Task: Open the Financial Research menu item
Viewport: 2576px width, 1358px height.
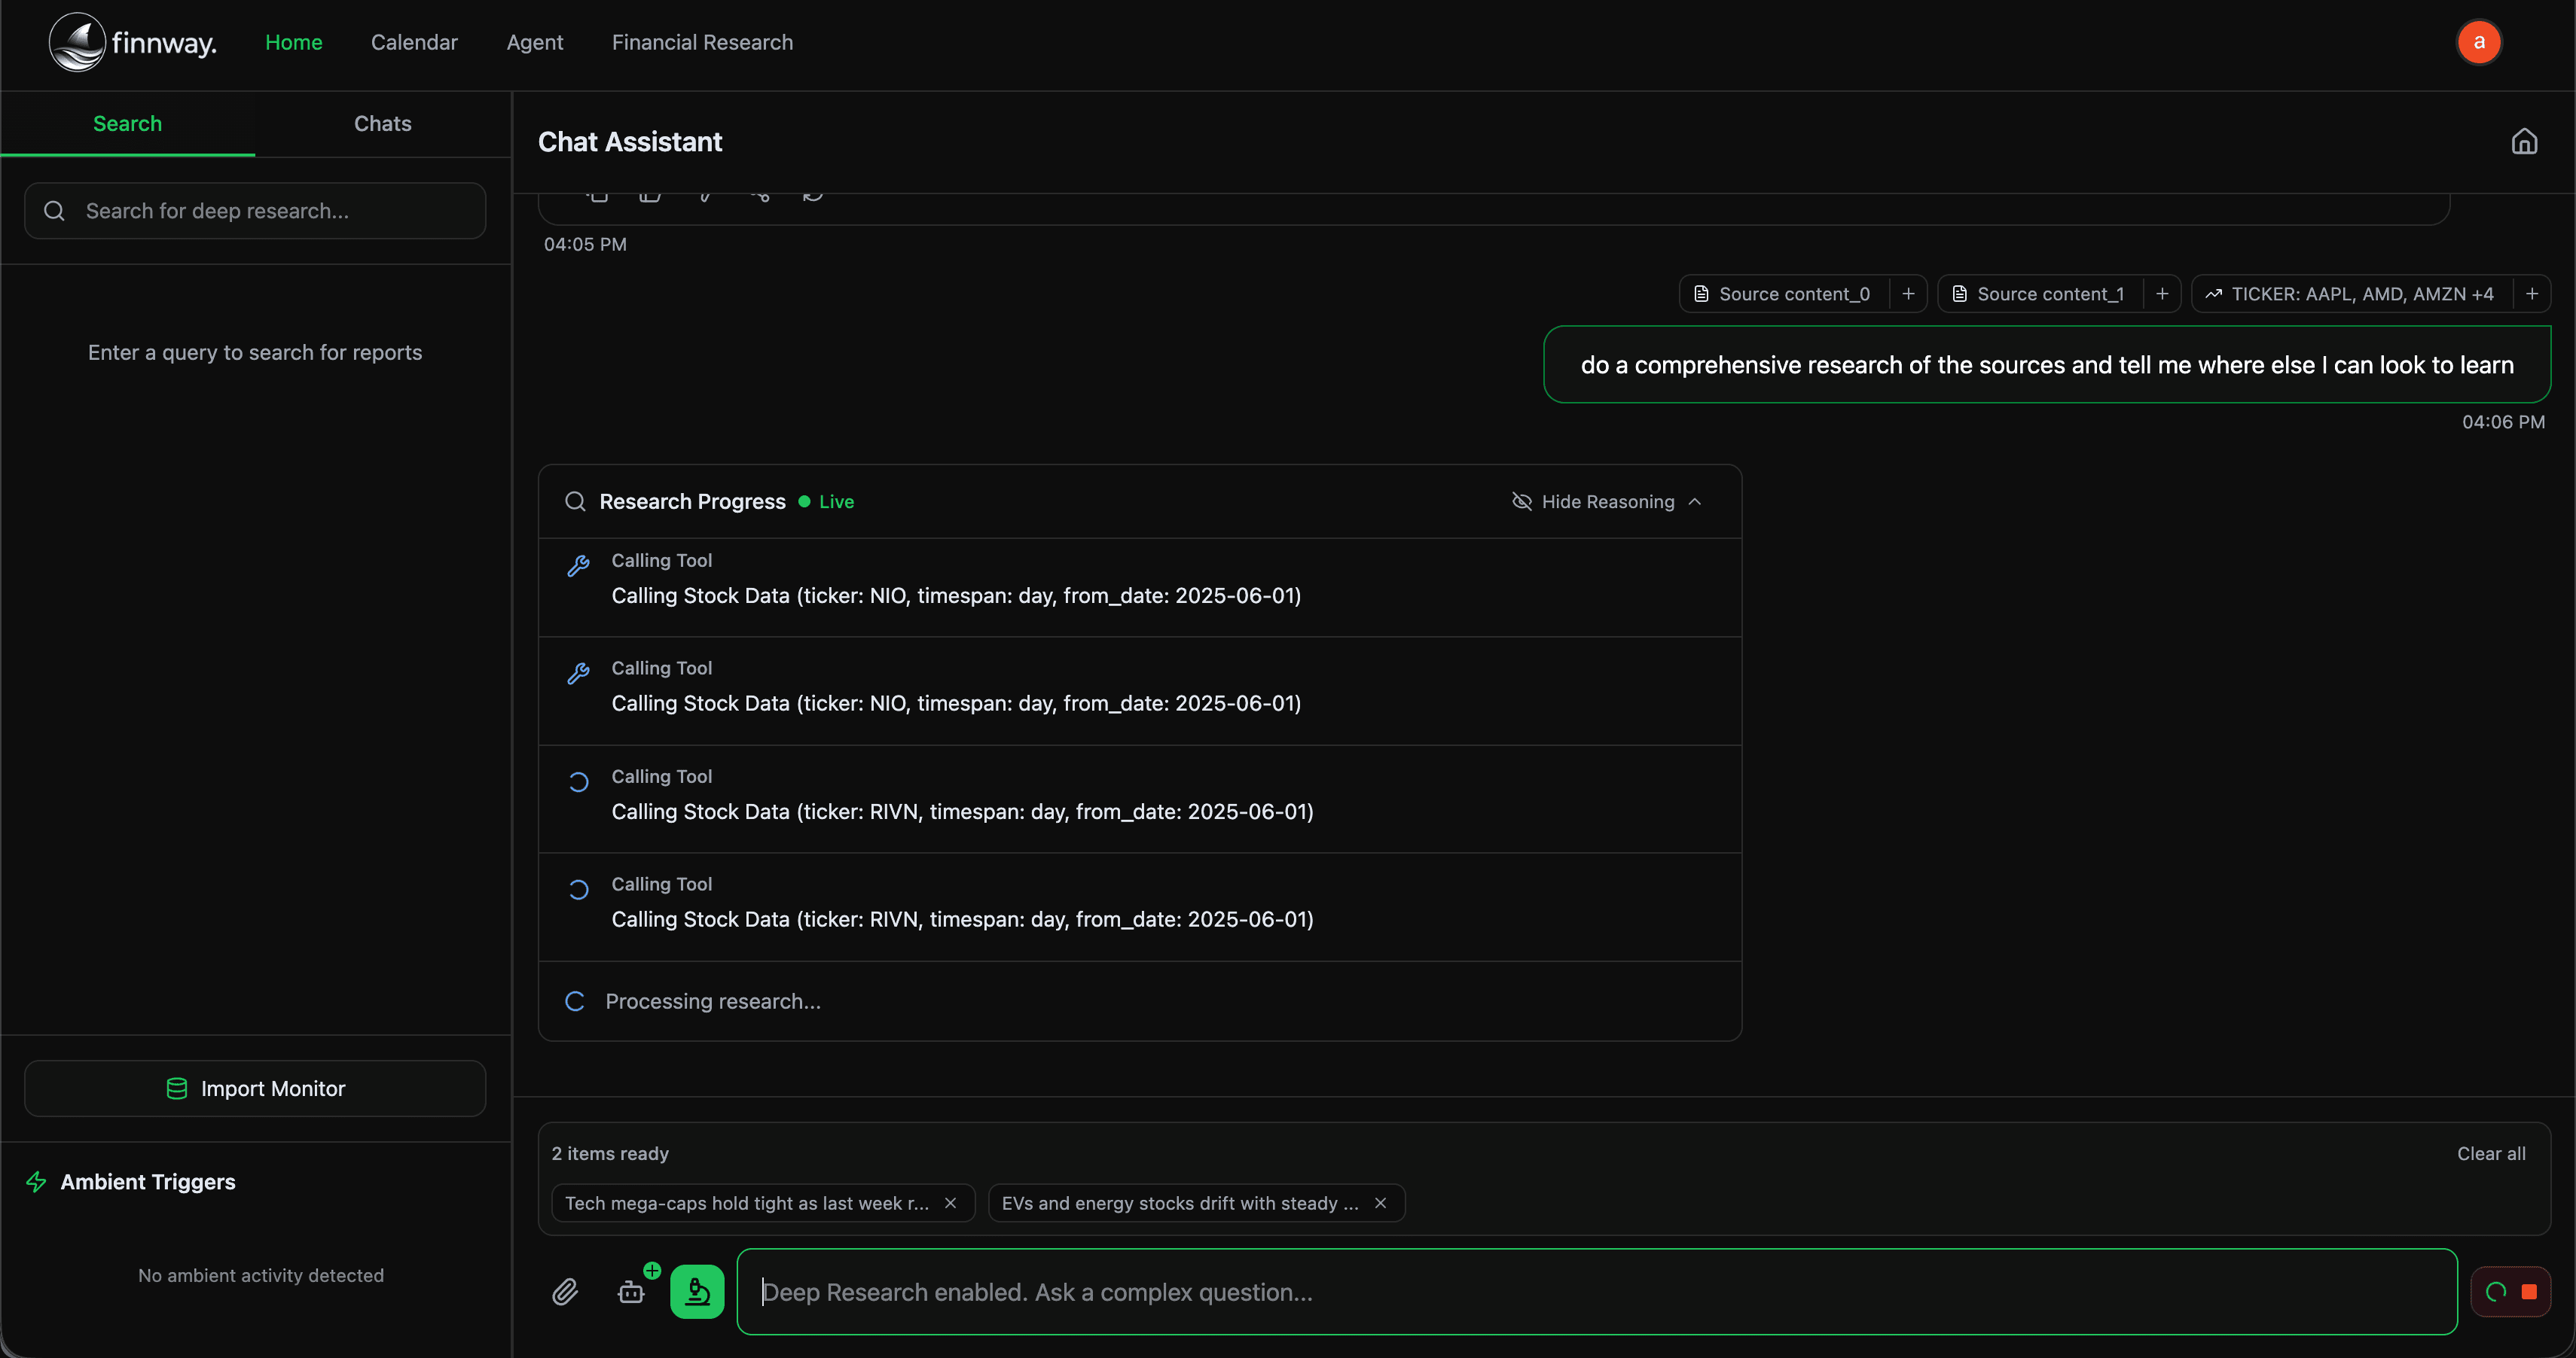Action: pyautogui.click(x=702, y=42)
